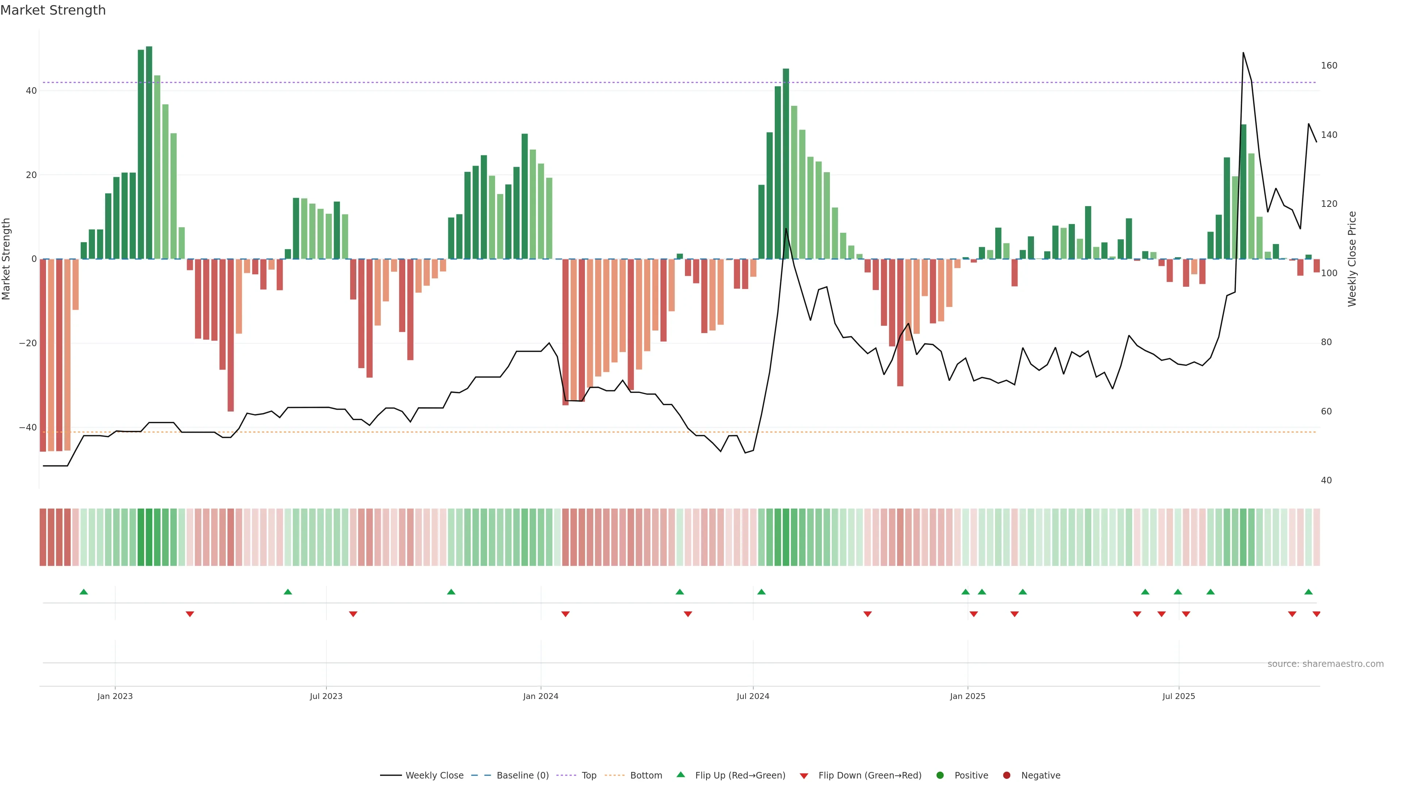Image resolution: width=1402 pixels, height=788 pixels.
Task: Click the Market Strength chart title
Action: [53, 10]
